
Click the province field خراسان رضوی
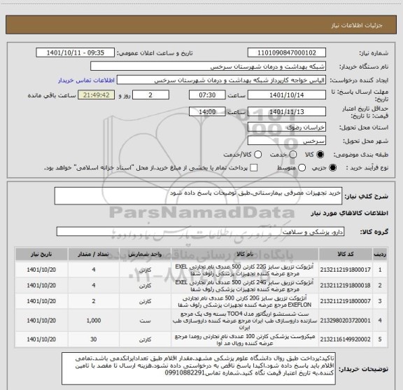tap(287, 127)
